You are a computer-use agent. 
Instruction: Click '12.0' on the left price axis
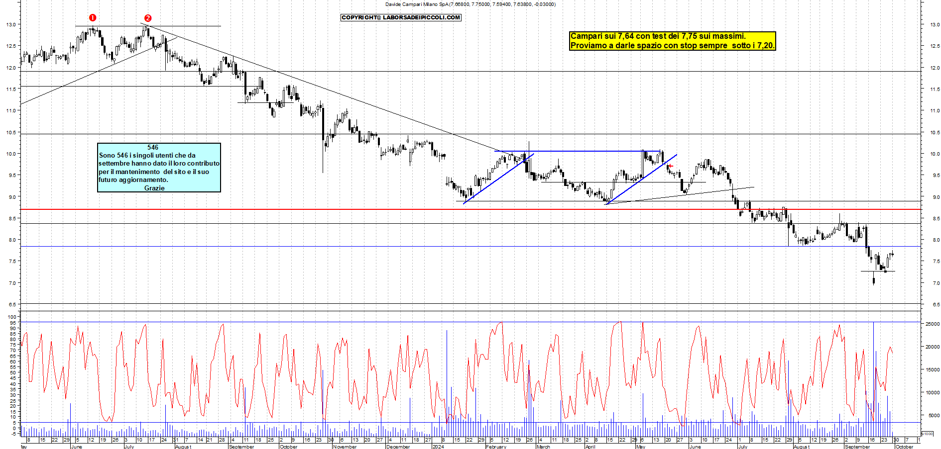pyautogui.click(x=10, y=68)
